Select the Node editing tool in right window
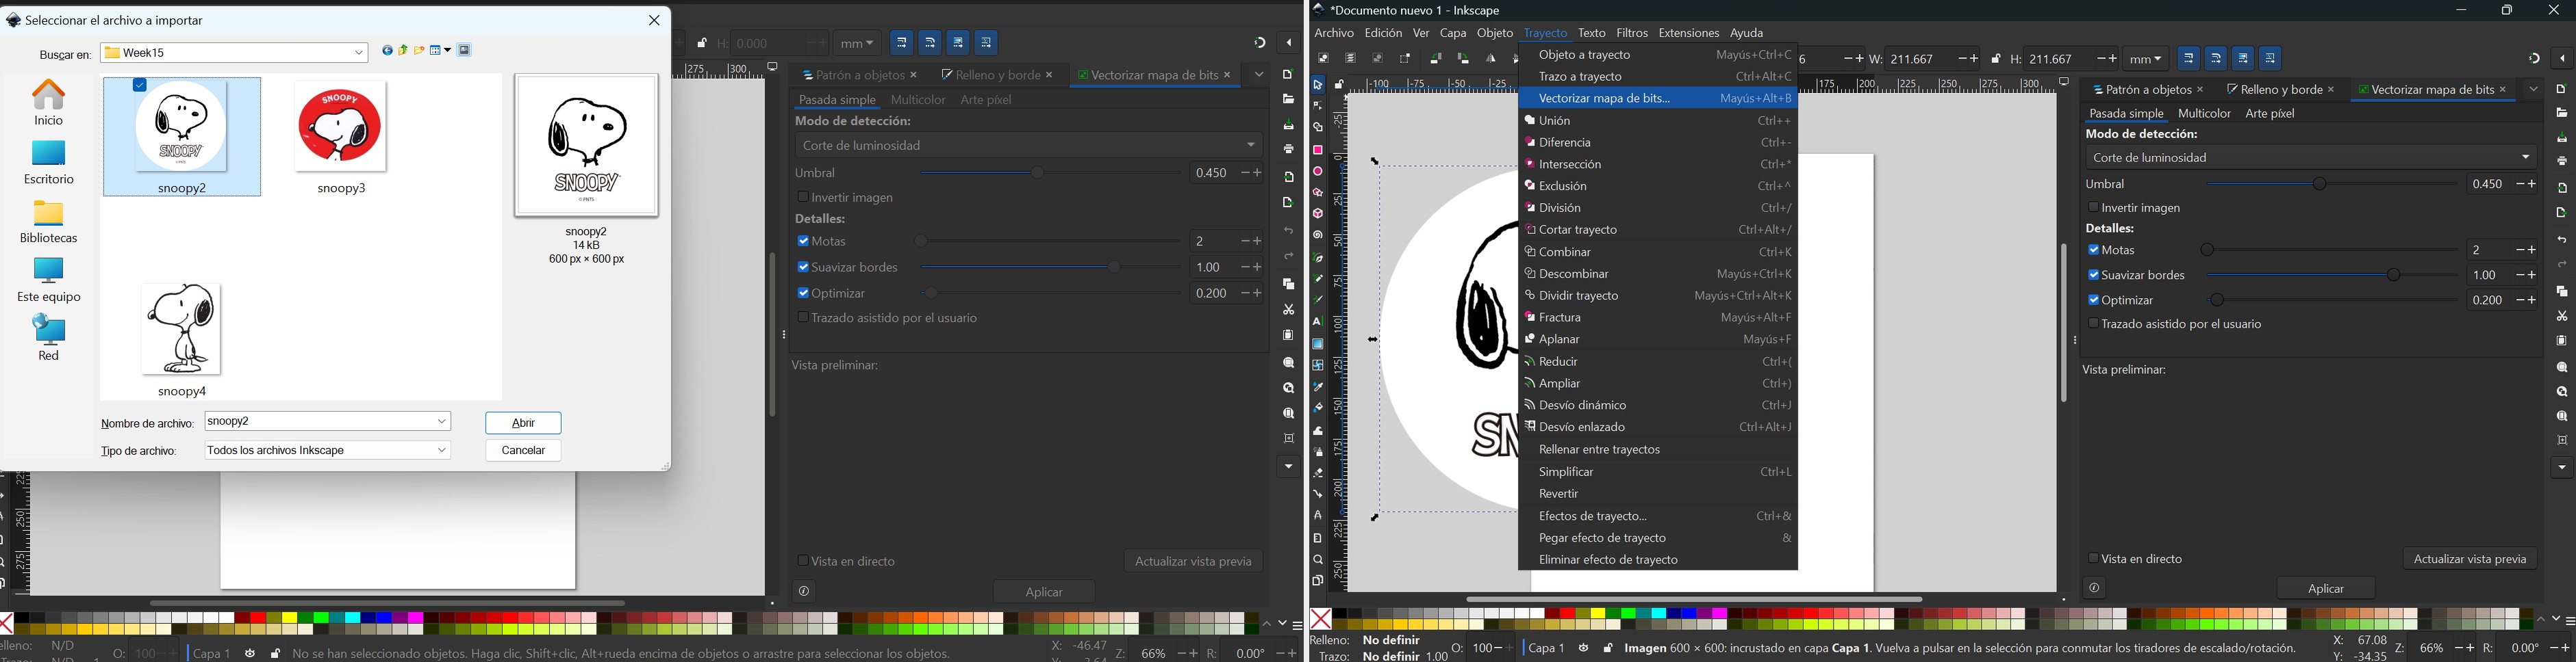2576x662 pixels. click(x=1318, y=106)
